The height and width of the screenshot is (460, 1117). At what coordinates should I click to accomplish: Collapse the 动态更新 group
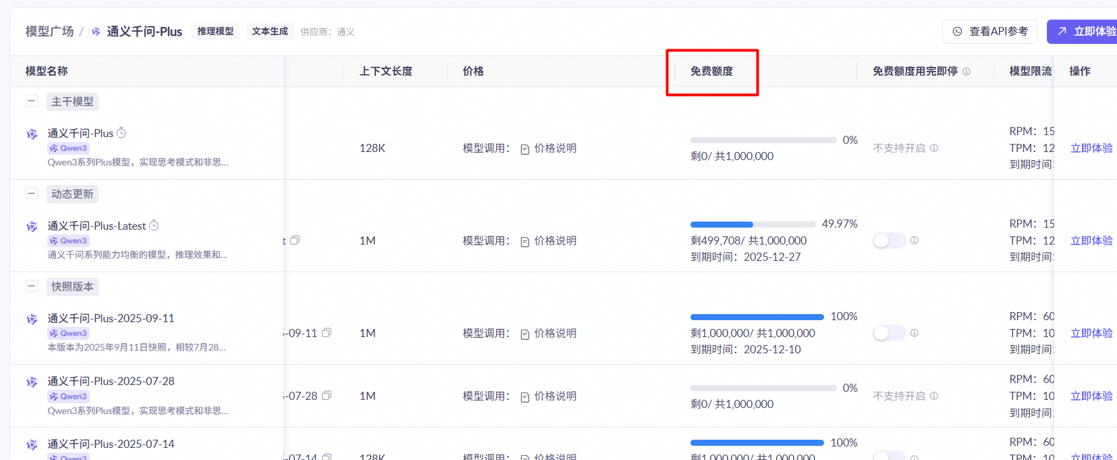click(31, 194)
